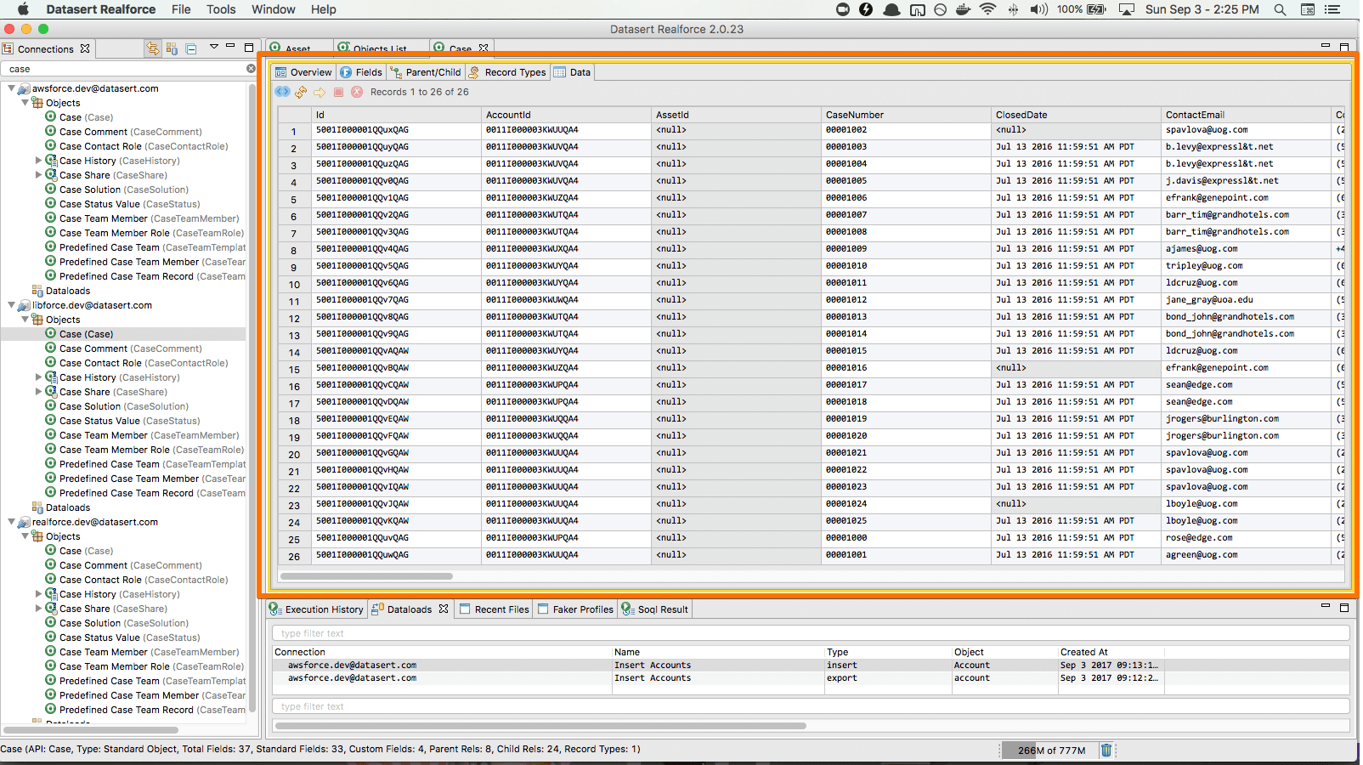The width and height of the screenshot is (1363, 765).
Task: Refresh the Case records
Action: point(302,92)
